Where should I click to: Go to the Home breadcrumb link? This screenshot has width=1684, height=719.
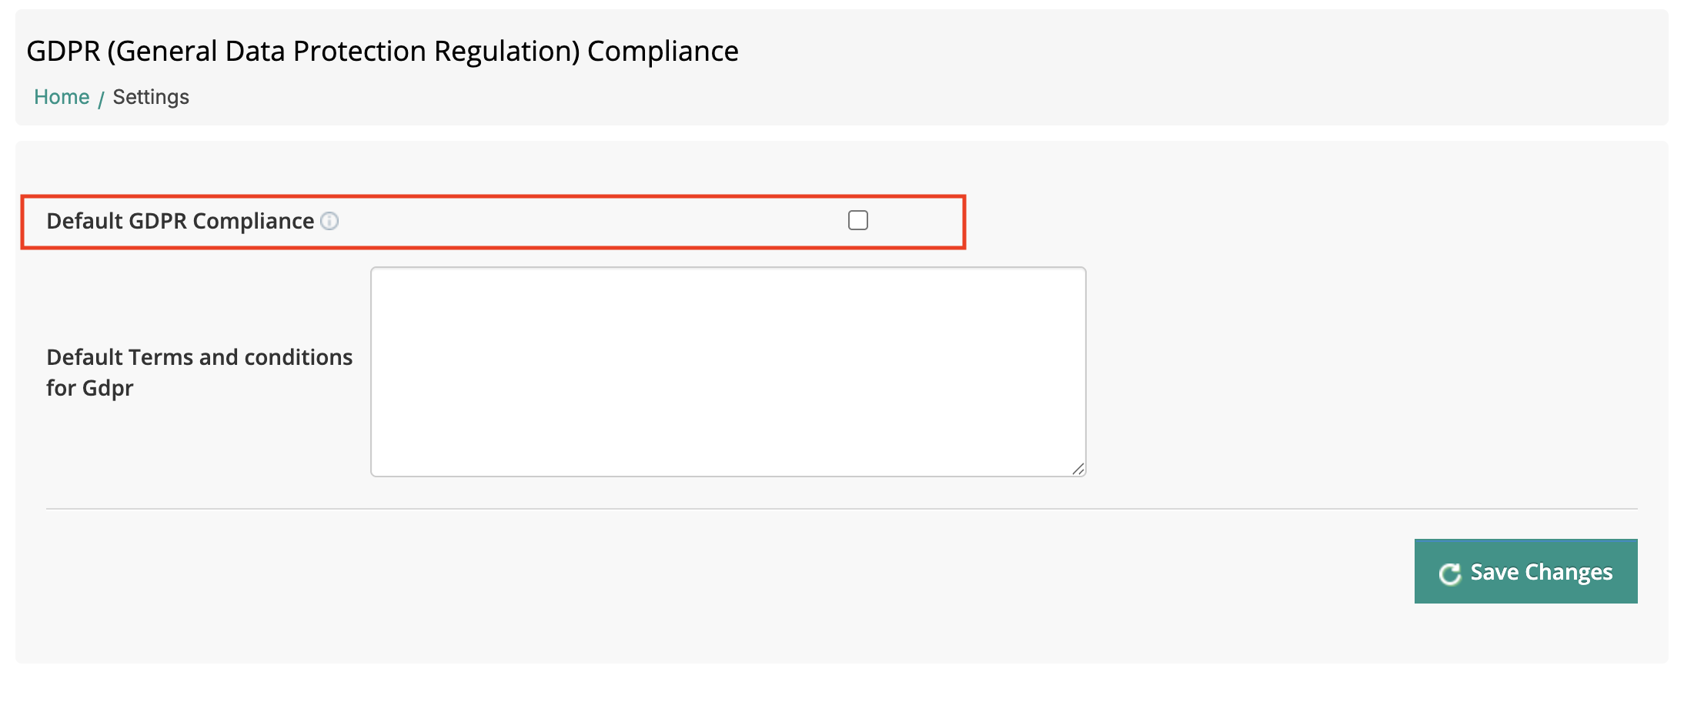[x=62, y=98]
